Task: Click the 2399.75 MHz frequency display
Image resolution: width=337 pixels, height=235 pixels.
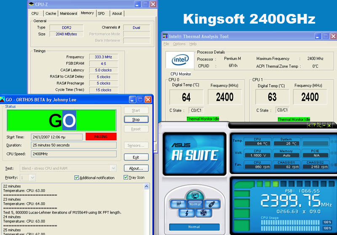Action: pos(296,200)
